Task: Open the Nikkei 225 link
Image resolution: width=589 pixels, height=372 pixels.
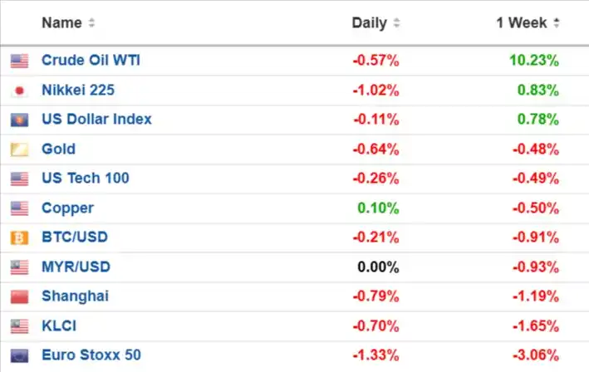Action: pos(78,90)
